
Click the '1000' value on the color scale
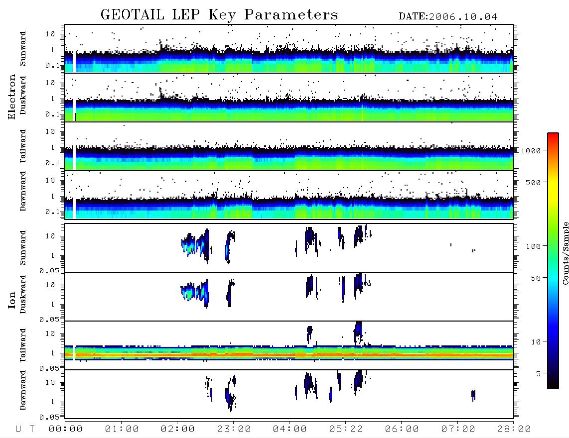[x=531, y=151]
